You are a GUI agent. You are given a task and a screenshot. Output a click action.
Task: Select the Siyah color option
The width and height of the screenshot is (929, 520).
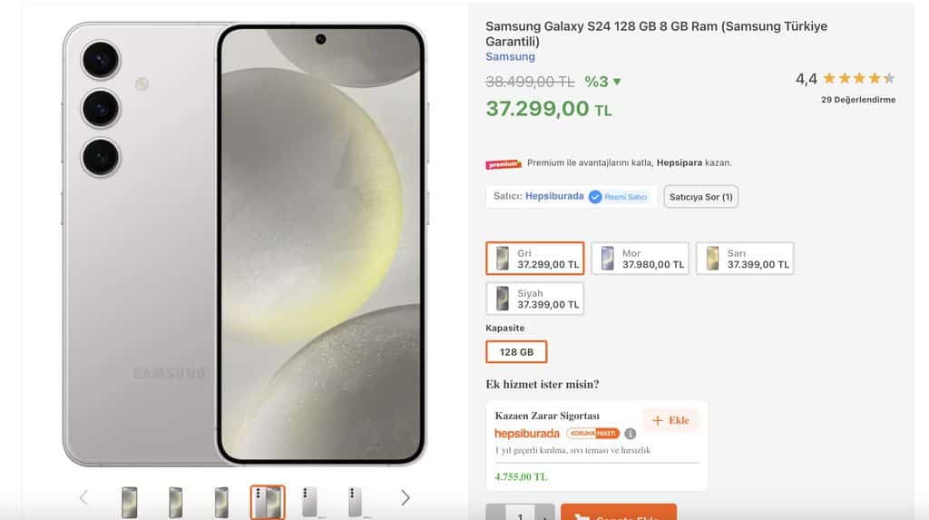pos(534,299)
